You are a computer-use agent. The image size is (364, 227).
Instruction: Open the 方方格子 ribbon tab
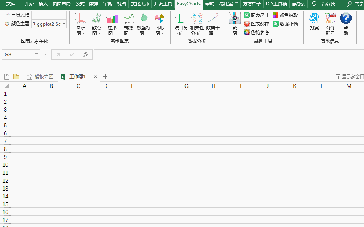point(251,5)
